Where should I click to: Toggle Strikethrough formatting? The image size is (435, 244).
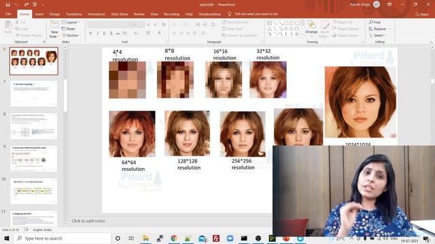118,33
